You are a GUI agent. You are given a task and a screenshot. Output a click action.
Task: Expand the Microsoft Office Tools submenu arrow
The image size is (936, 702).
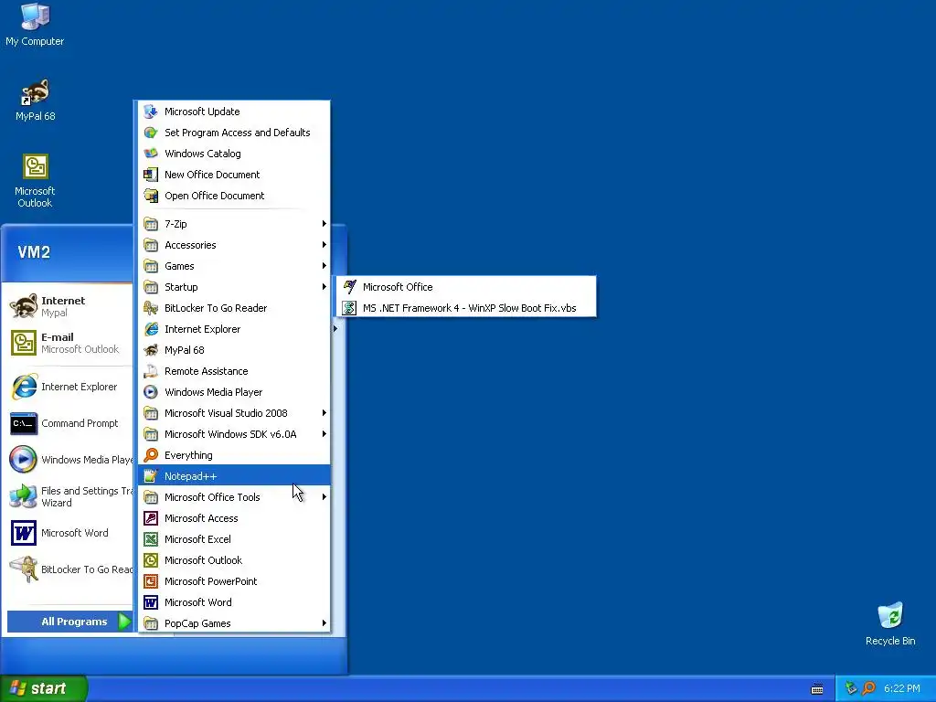(x=324, y=496)
